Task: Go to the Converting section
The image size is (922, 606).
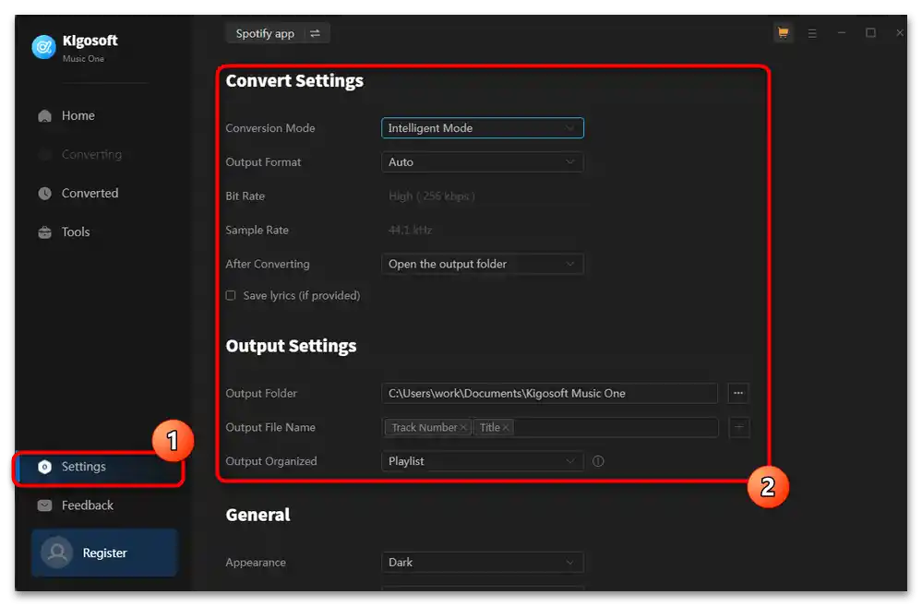Action: click(x=91, y=155)
